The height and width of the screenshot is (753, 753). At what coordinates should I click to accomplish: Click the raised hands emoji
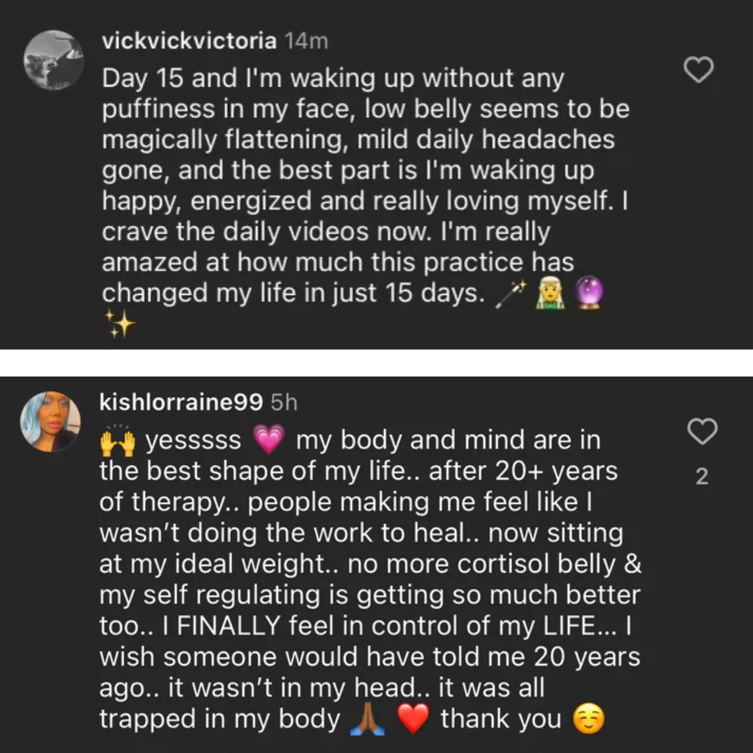point(117,440)
